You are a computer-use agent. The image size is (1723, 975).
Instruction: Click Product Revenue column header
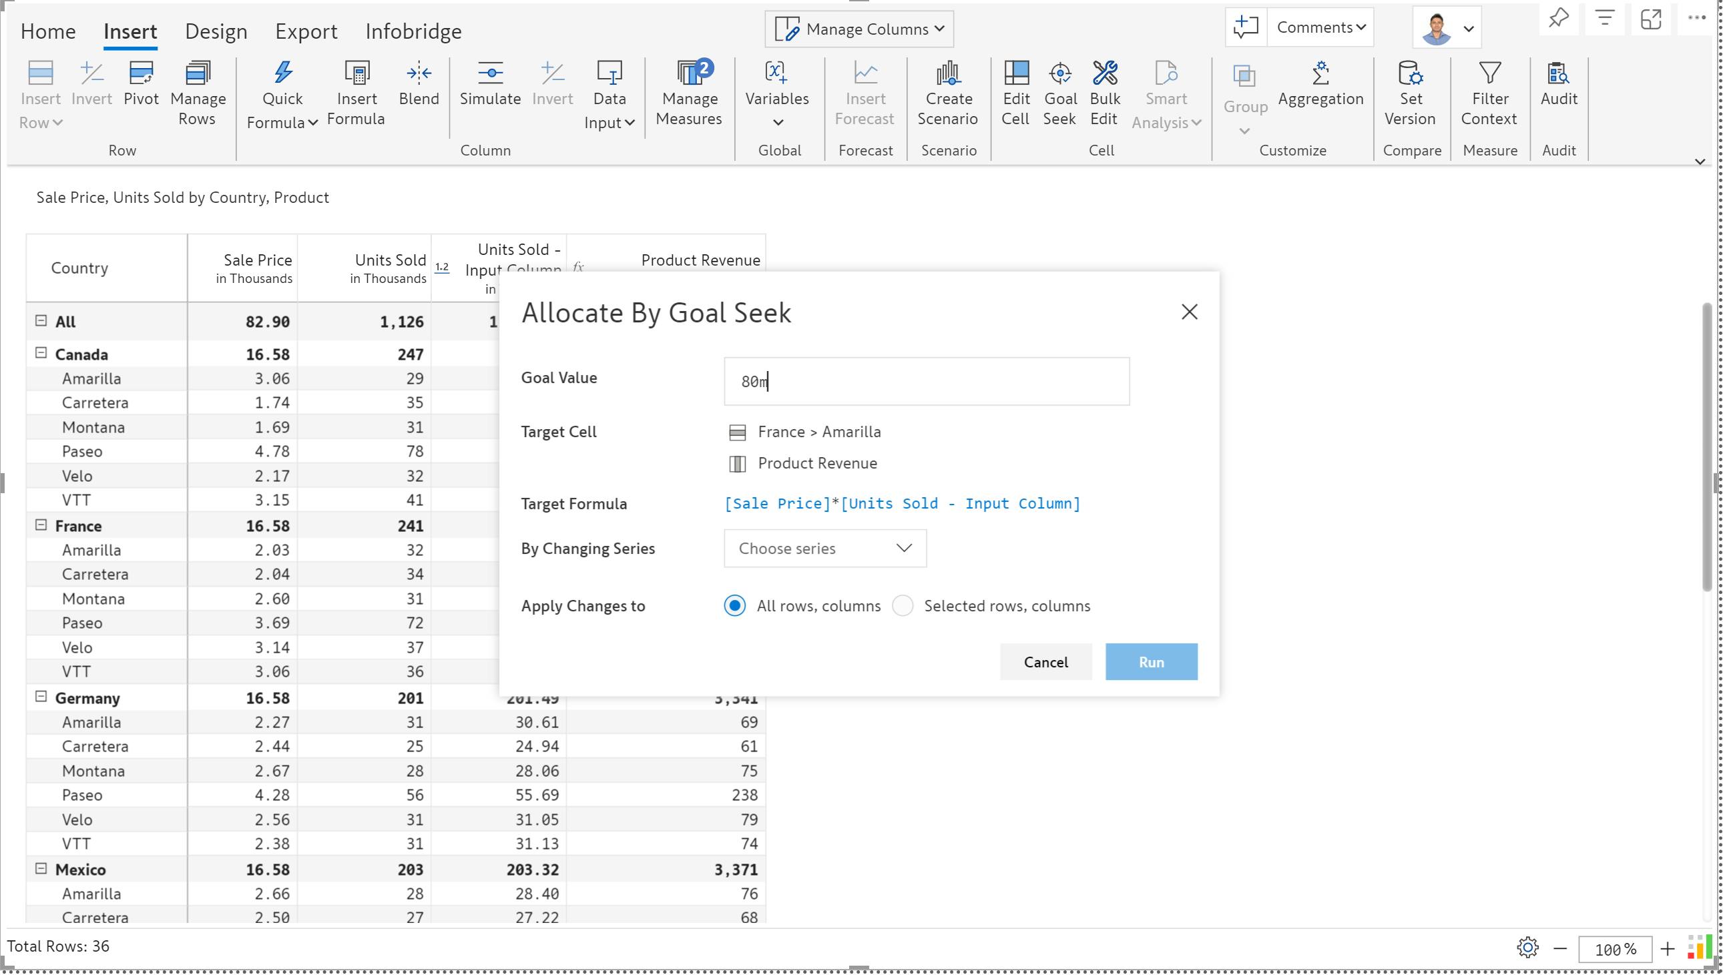(700, 260)
